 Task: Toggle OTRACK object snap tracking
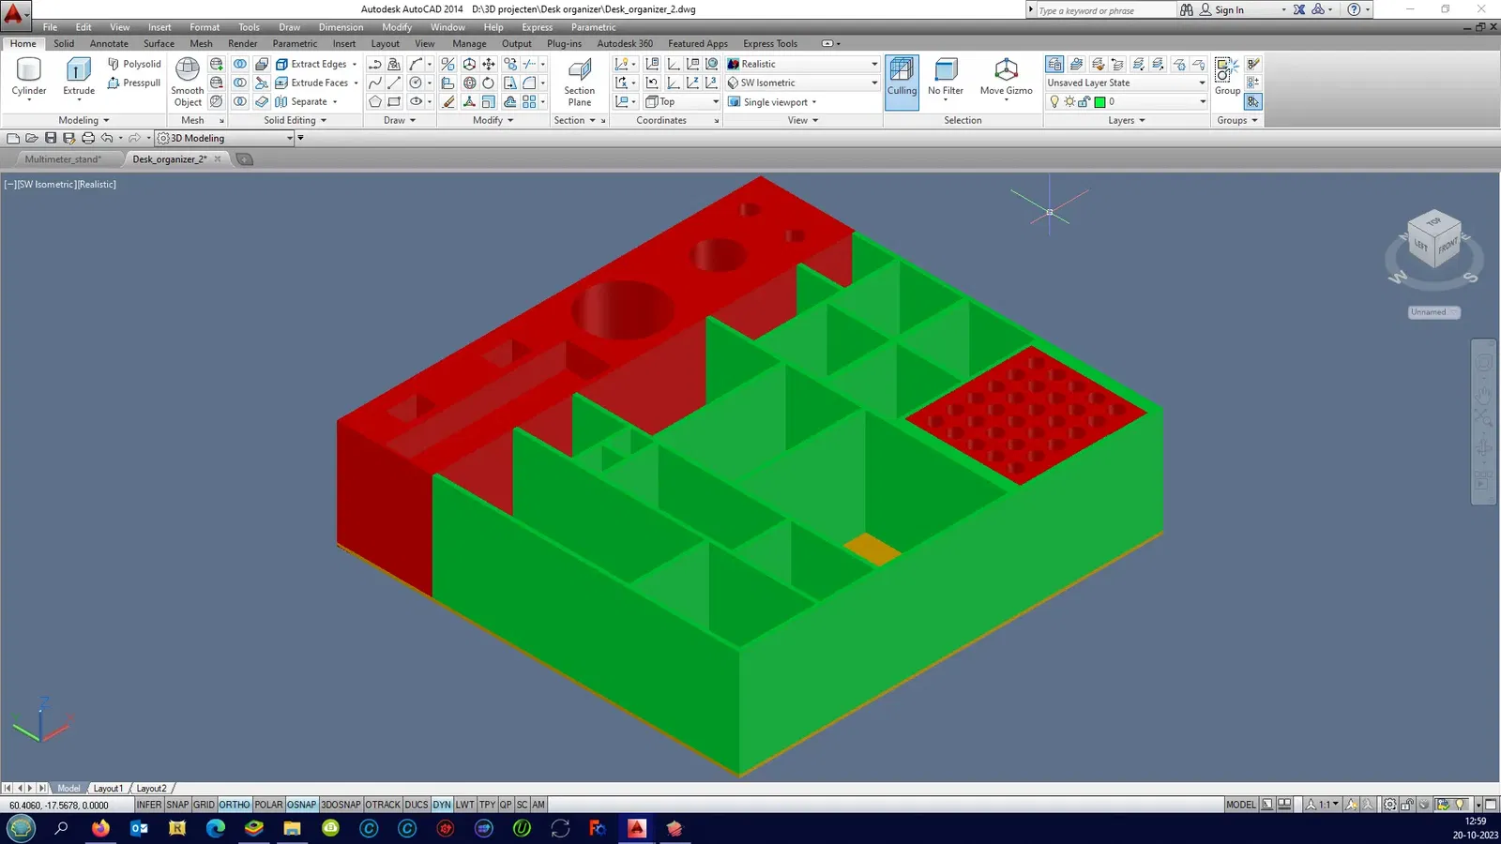pyautogui.click(x=383, y=805)
